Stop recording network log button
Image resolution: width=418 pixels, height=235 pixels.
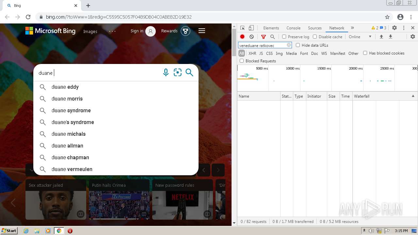click(x=242, y=37)
